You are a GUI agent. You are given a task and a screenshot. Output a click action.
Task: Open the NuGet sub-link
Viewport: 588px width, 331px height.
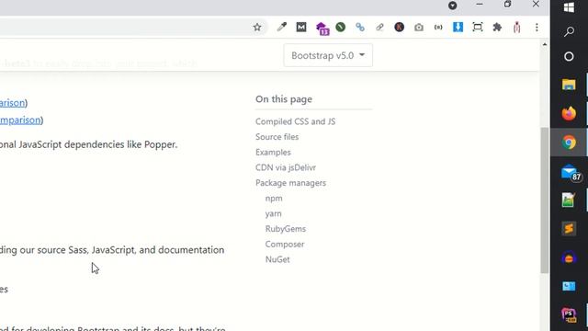[277, 259]
